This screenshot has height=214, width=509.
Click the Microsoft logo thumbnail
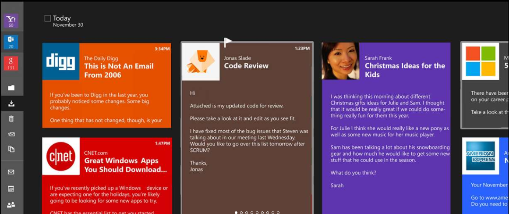(x=481, y=61)
